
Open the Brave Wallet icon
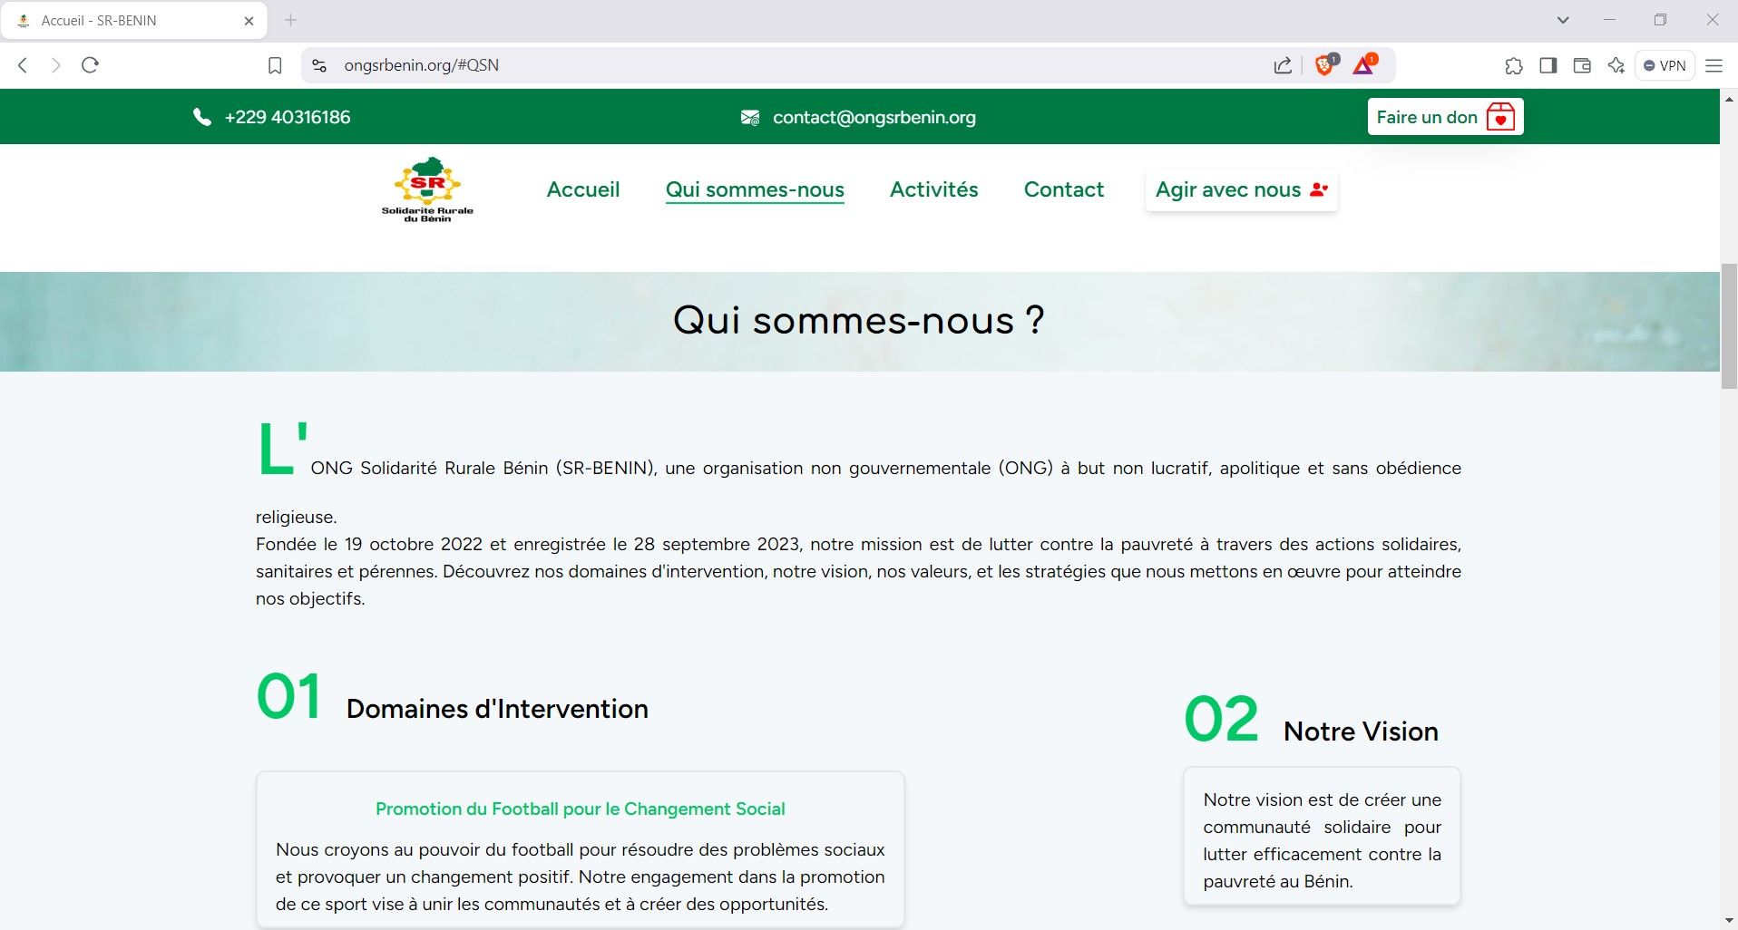[1582, 65]
